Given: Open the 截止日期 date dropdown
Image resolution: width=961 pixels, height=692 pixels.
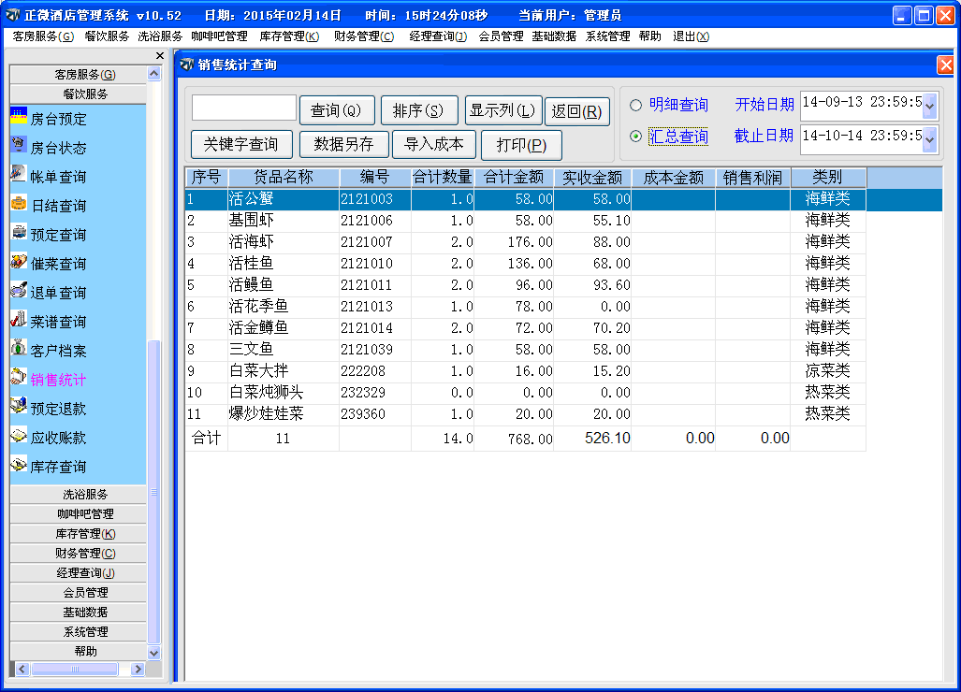Looking at the screenshot, I should (929, 139).
